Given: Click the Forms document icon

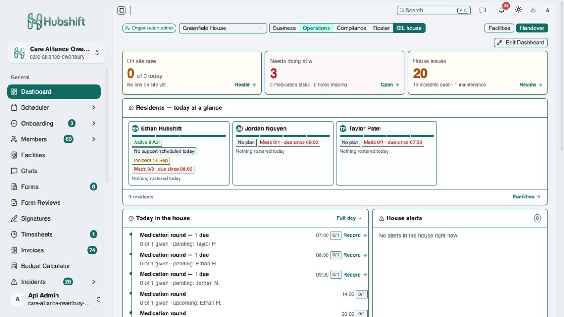Looking at the screenshot, I should 14,187.
